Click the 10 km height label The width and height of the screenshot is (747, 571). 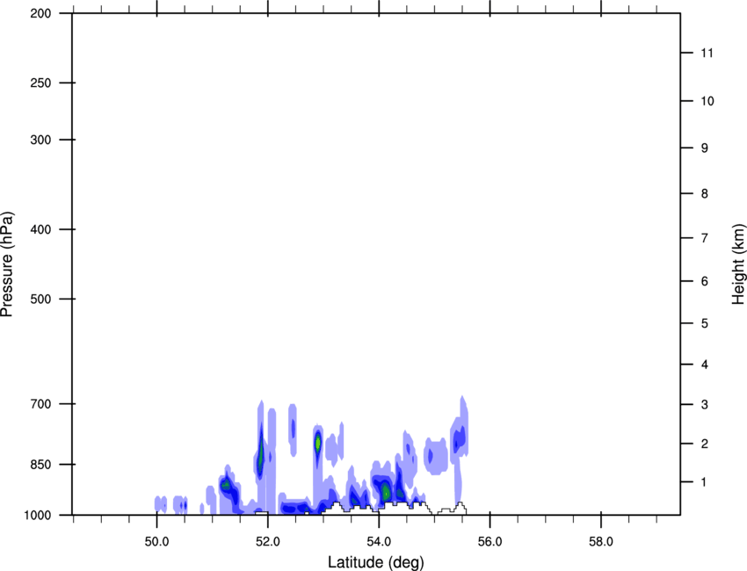[707, 101]
